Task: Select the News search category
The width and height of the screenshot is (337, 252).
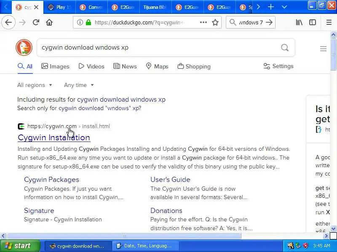Action: (x=125, y=66)
